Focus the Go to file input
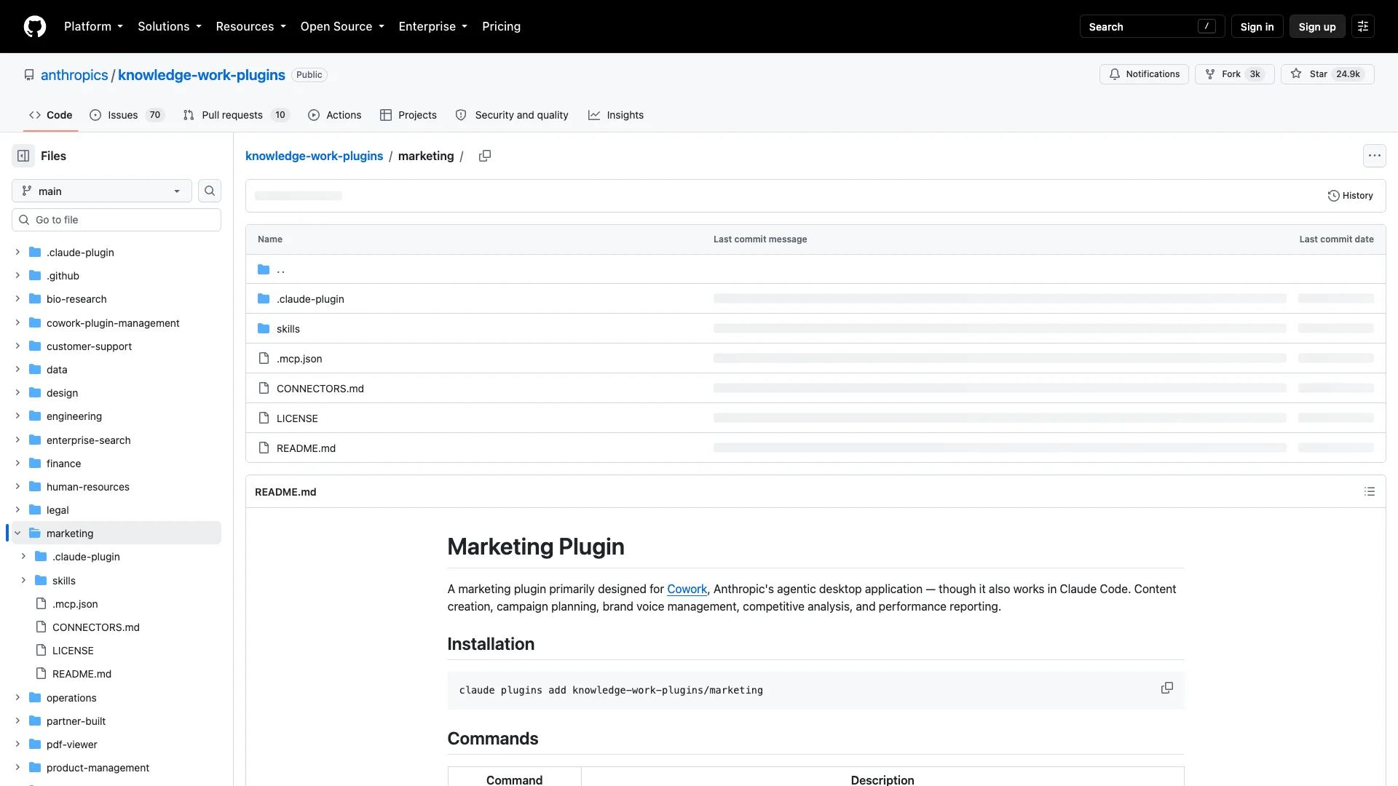This screenshot has height=786, width=1398. (116, 220)
